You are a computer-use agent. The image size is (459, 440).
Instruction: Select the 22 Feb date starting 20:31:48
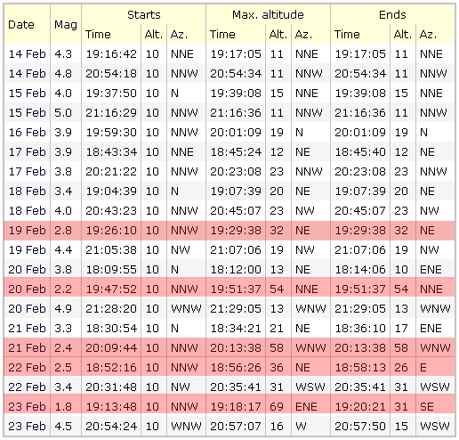coord(27,387)
